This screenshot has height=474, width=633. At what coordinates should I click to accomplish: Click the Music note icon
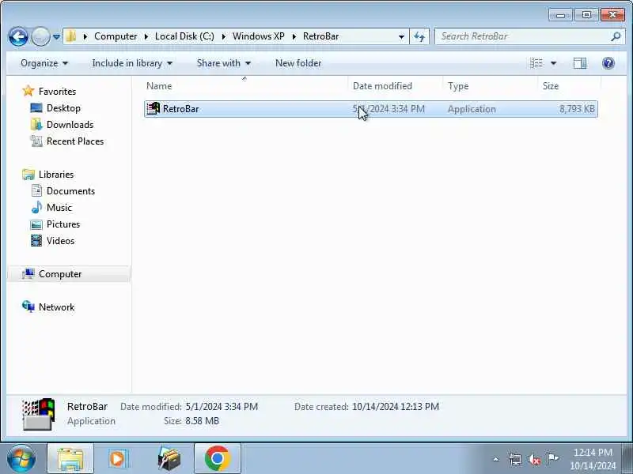(x=36, y=207)
